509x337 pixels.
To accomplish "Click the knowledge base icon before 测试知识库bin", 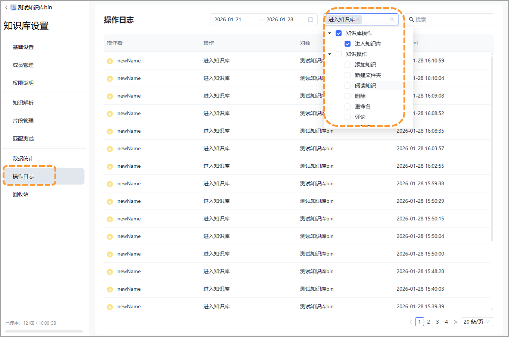I will click(13, 7).
